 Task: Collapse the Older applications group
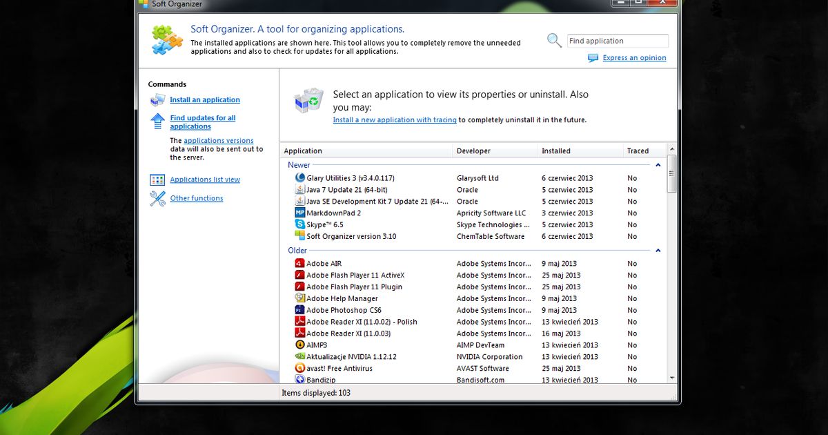(x=658, y=251)
